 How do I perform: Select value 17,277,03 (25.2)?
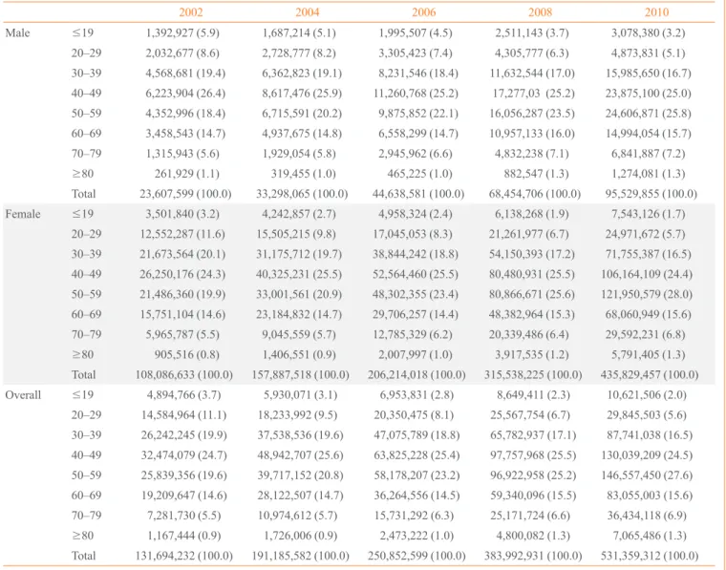pyautogui.click(x=533, y=93)
